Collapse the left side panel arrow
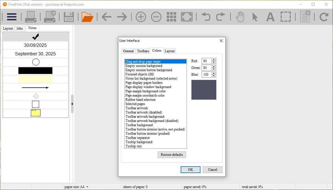333x190 pixels. 72,104
